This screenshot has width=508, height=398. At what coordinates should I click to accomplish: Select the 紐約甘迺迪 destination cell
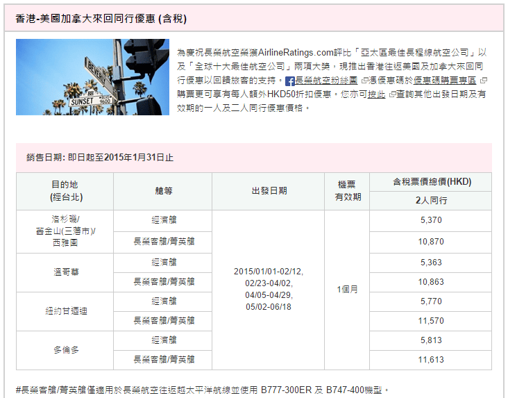(65, 311)
